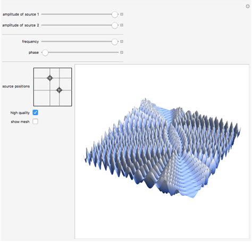Expand controls for amplitude of source 1
This screenshot has width=252, height=242.
click(122, 14)
